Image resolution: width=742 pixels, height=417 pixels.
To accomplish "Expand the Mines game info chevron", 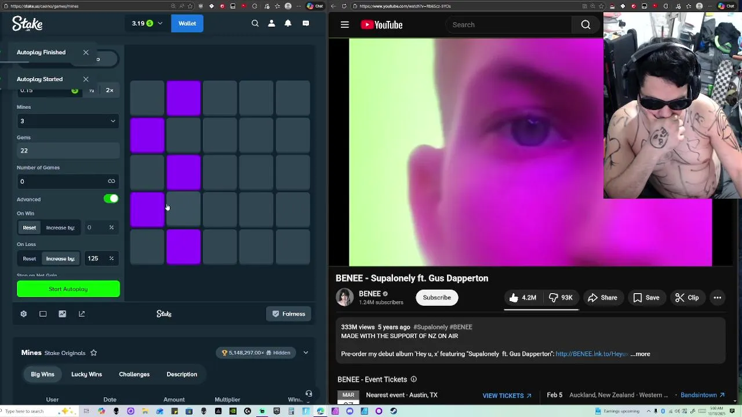I will [x=305, y=353].
